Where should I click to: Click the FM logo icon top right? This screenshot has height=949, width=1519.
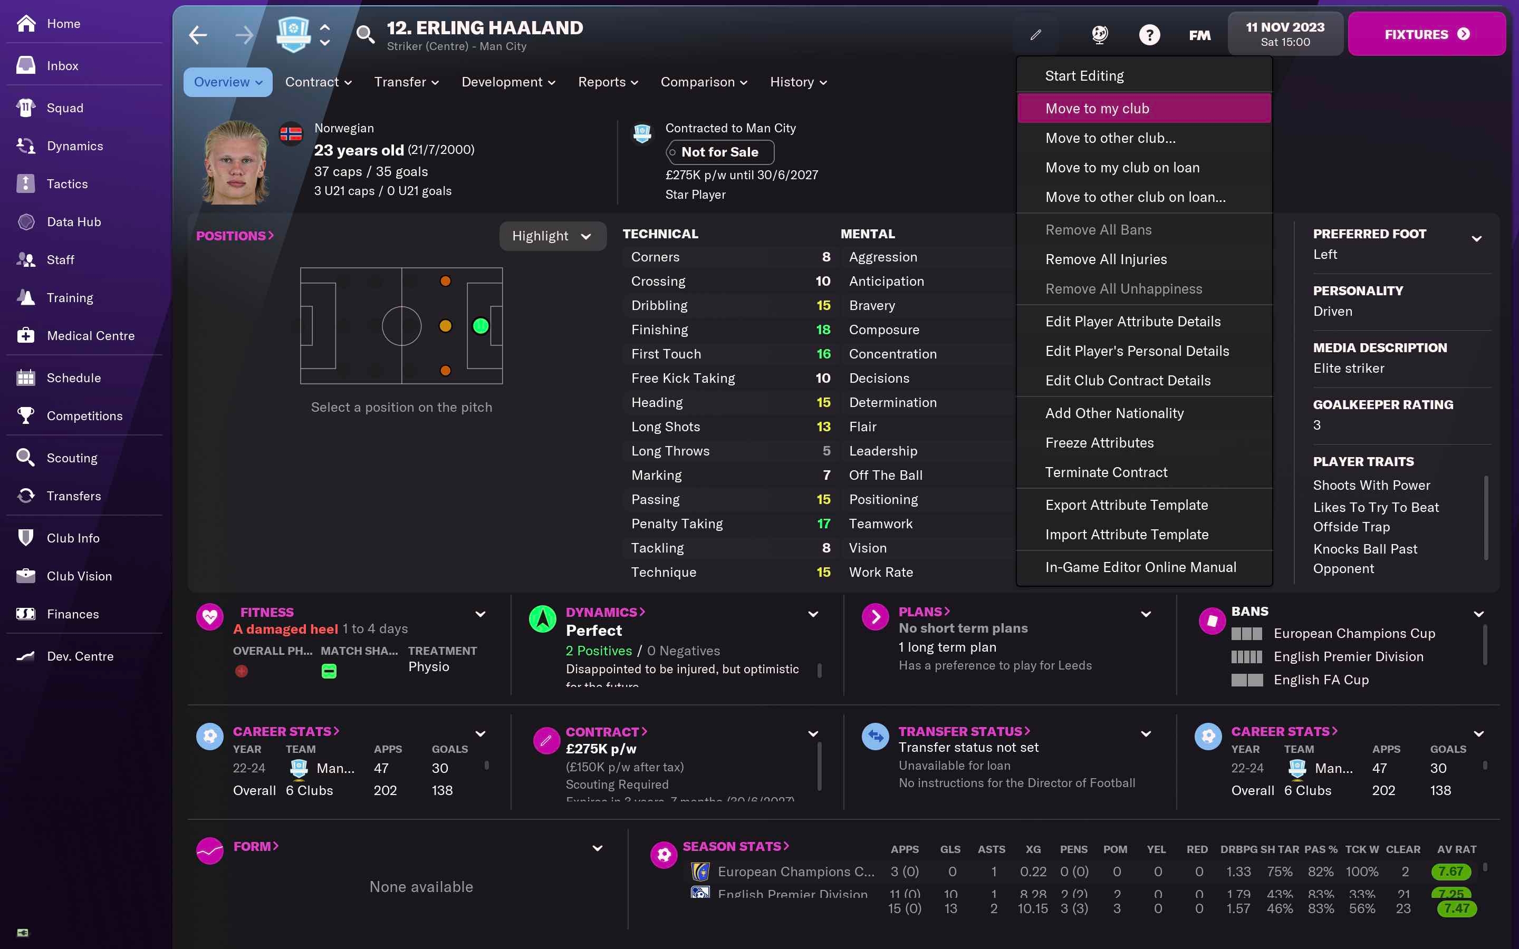tap(1200, 35)
